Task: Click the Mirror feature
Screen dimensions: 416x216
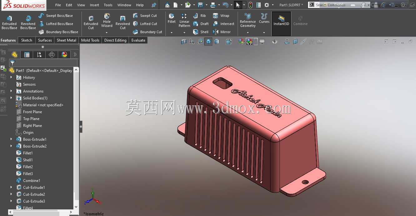Action: [221, 32]
